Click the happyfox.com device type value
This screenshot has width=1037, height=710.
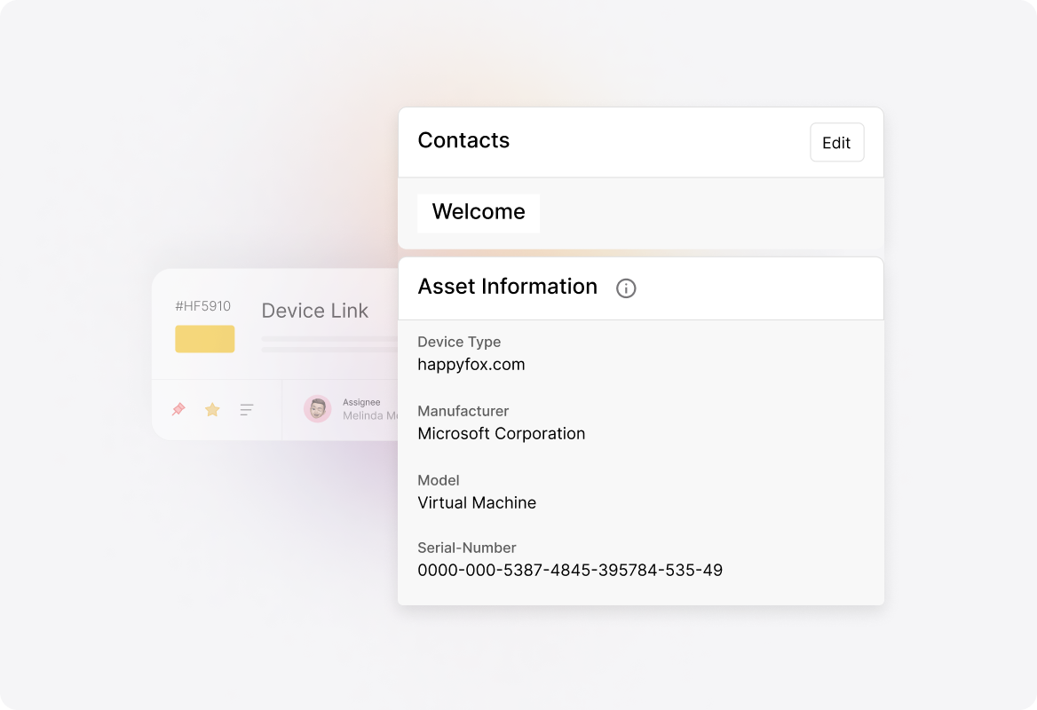coord(471,365)
